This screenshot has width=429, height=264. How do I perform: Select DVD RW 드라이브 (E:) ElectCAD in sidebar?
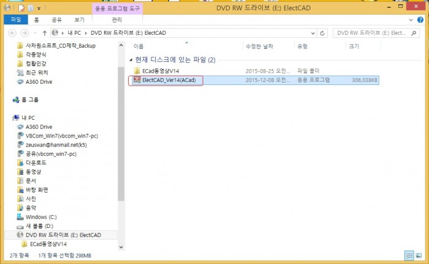coord(61,235)
